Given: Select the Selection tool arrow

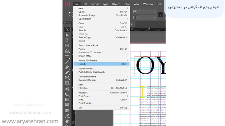Looking at the screenshot, I should [67, 30].
